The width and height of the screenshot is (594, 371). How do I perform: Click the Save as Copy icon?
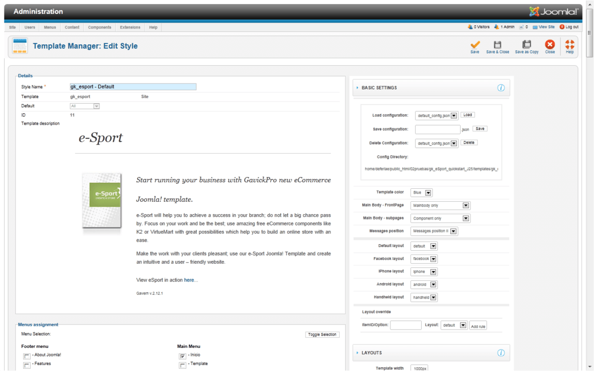526,44
